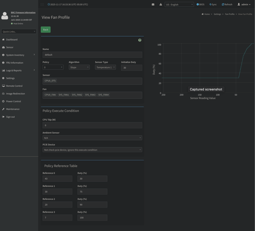Open BMC Firmware Information link
Screen dimensions: 255x231
click(23, 13)
